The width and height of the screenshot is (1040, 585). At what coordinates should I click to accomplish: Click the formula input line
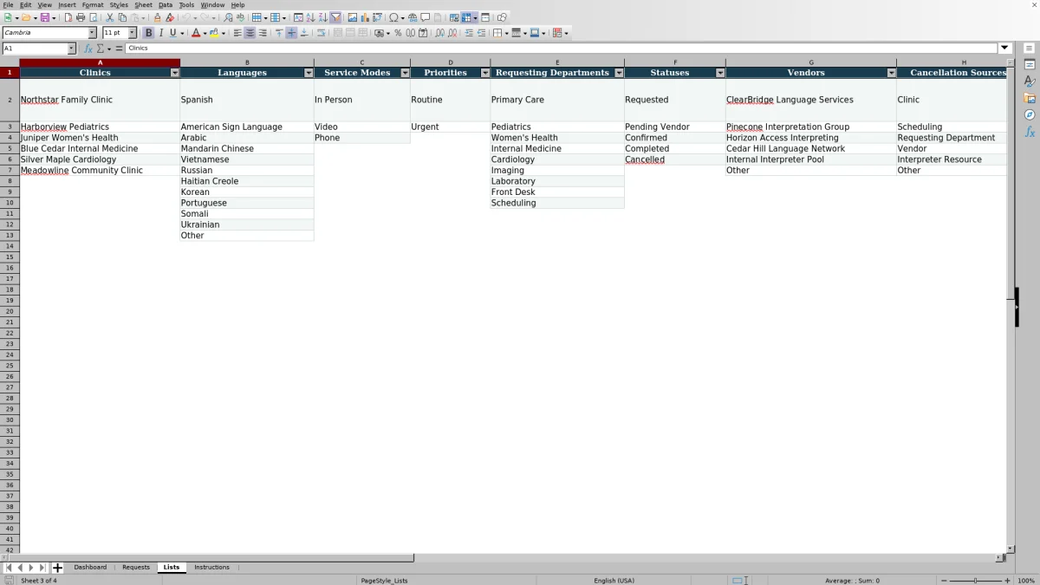pyautogui.click(x=562, y=49)
